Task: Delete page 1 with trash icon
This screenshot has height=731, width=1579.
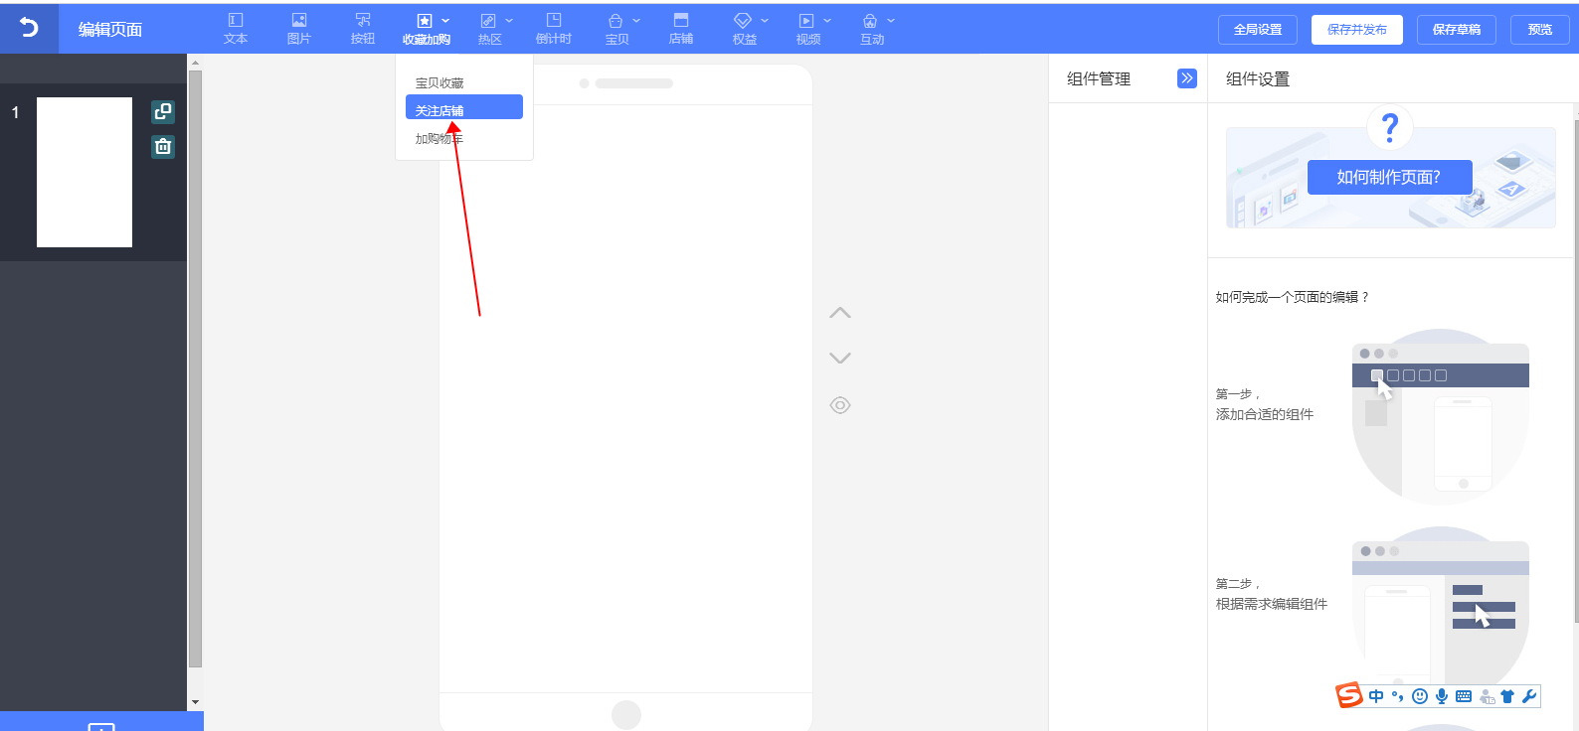Action: [163, 147]
